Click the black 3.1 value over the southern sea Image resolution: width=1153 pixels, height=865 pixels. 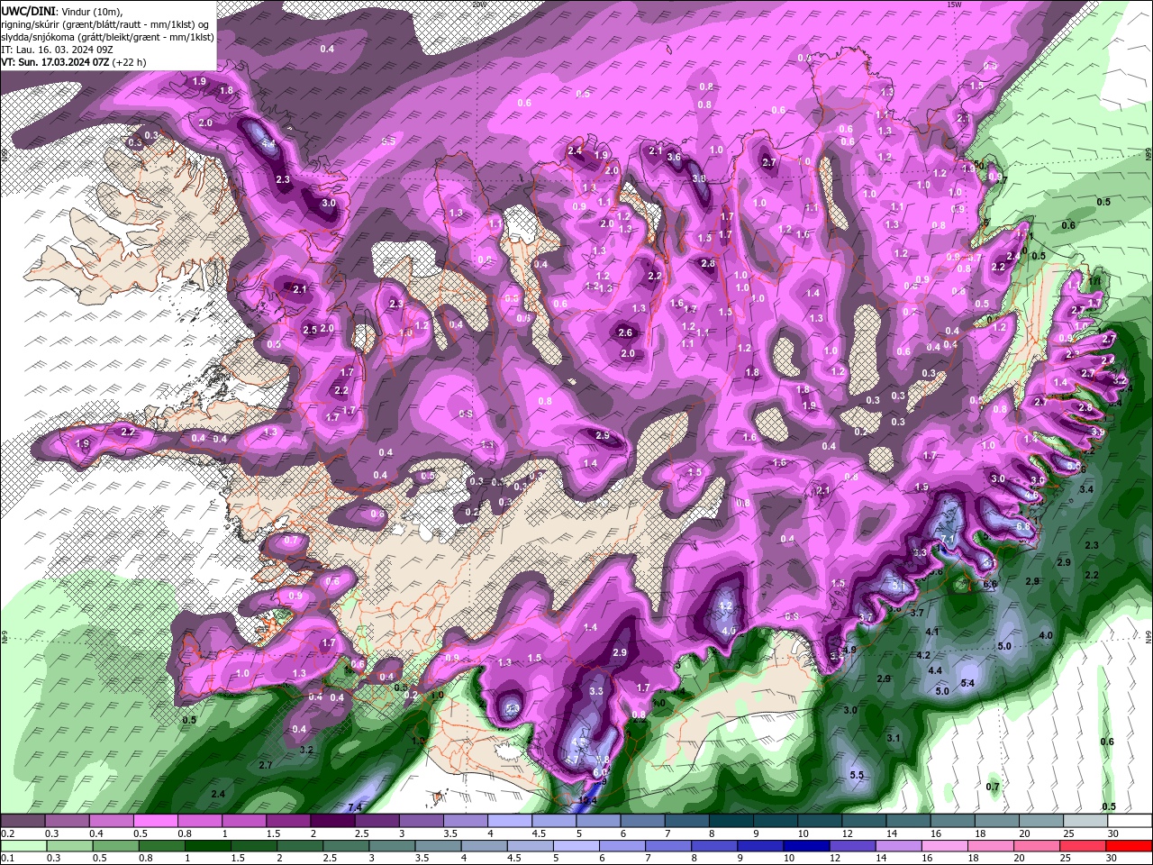click(x=894, y=738)
